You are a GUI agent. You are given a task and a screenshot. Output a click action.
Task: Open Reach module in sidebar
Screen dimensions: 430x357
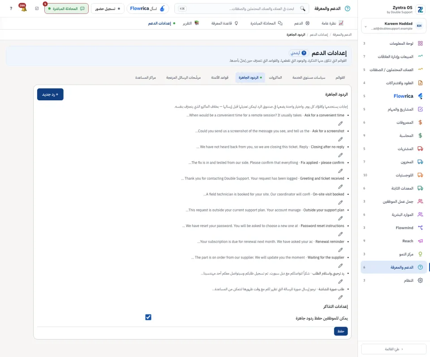point(394,241)
